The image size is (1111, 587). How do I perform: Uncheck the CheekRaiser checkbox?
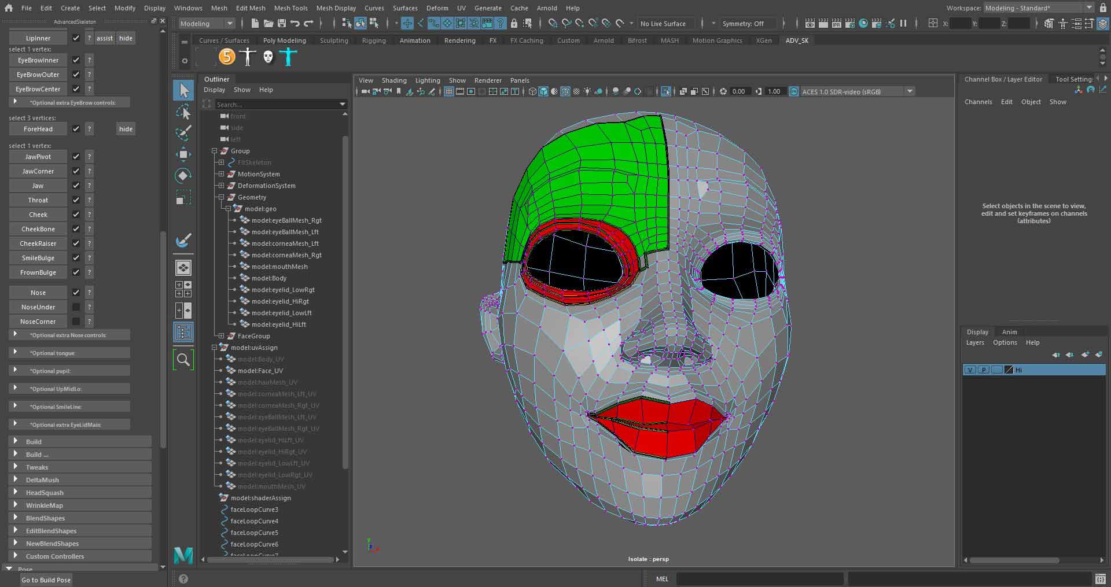(76, 243)
